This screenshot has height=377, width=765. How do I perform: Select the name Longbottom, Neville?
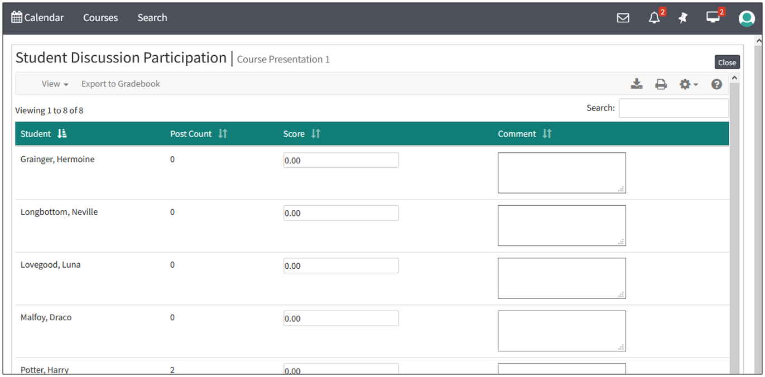tap(59, 212)
